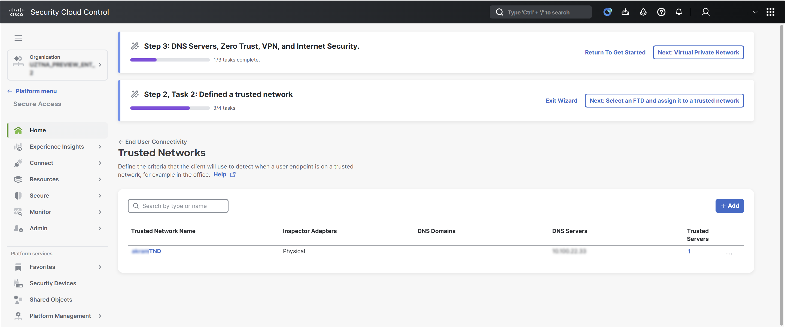Click the DNS Servers column header
785x328 pixels.
[570, 231]
